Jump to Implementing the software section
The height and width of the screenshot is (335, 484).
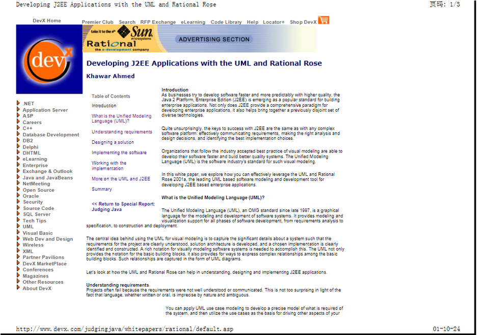[x=119, y=153]
